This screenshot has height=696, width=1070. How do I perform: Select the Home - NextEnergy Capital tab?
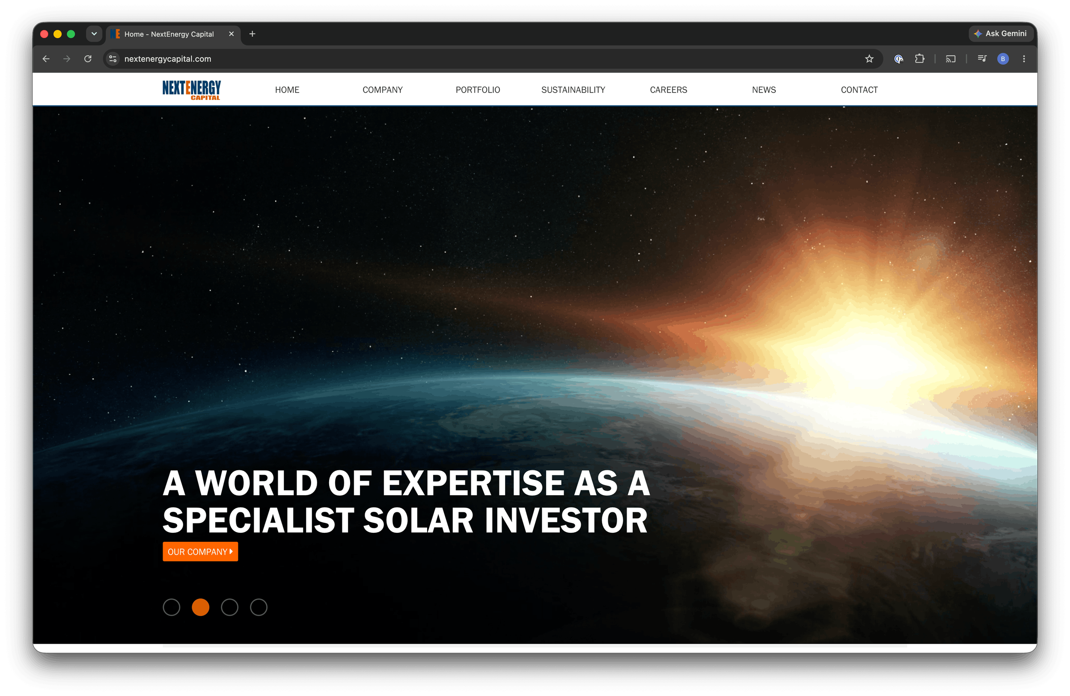point(173,34)
